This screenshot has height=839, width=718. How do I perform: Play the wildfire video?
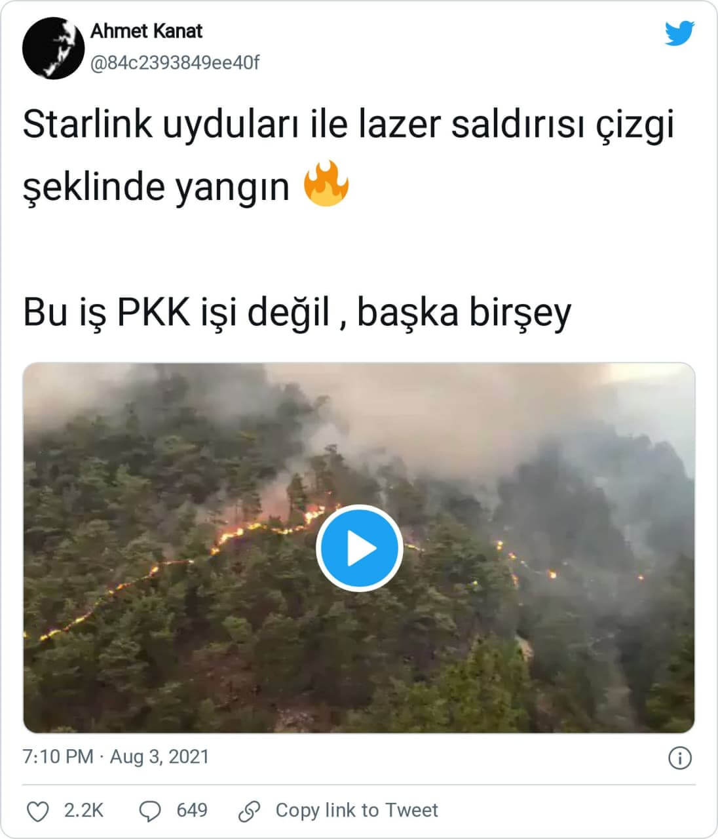tap(358, 548)
